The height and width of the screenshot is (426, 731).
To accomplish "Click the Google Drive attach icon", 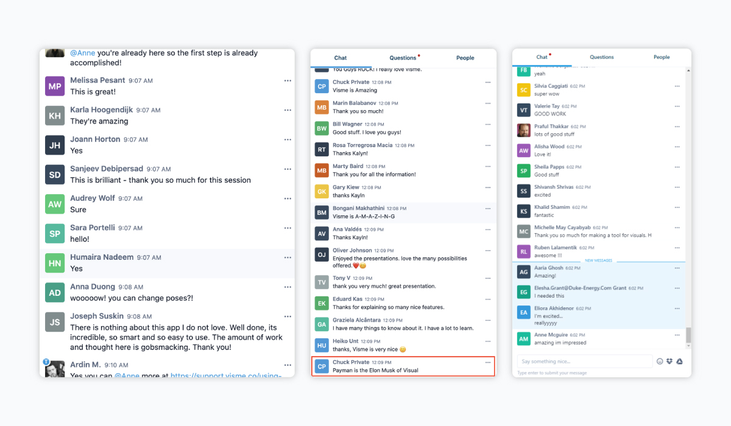I will [x=679, y=361].
